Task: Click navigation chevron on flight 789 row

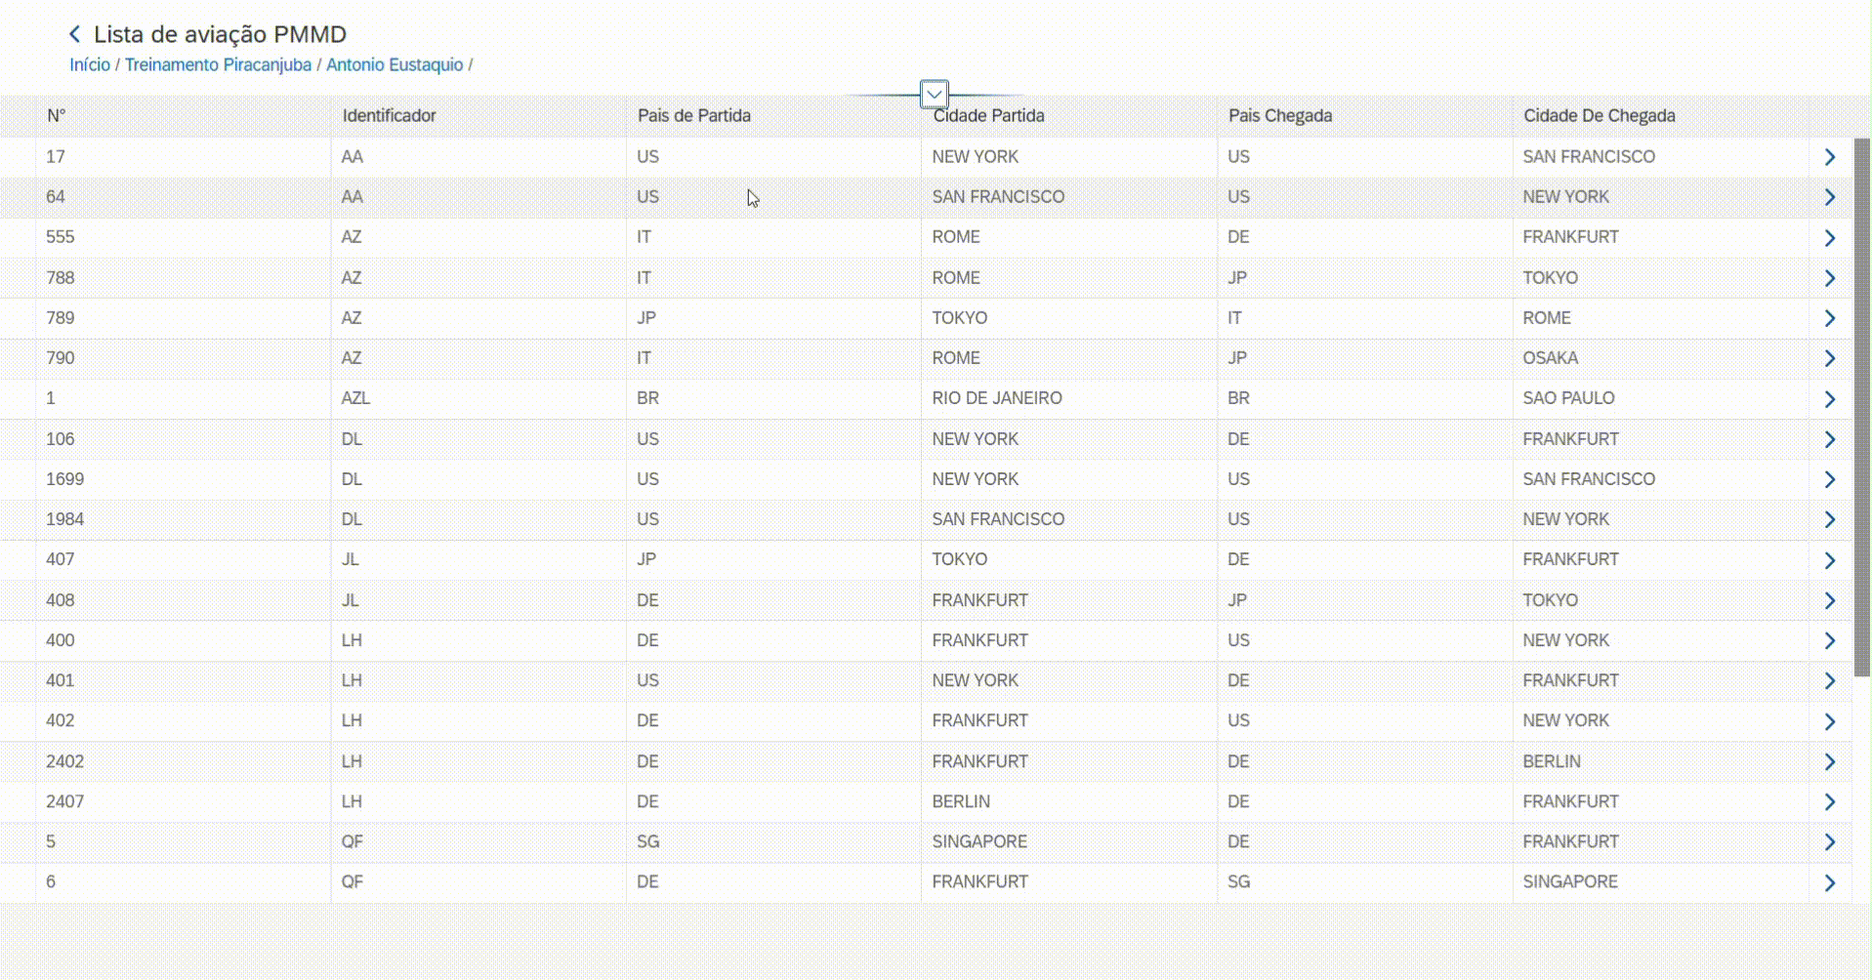Action: pyautogui.click(x=1829, y=318)
